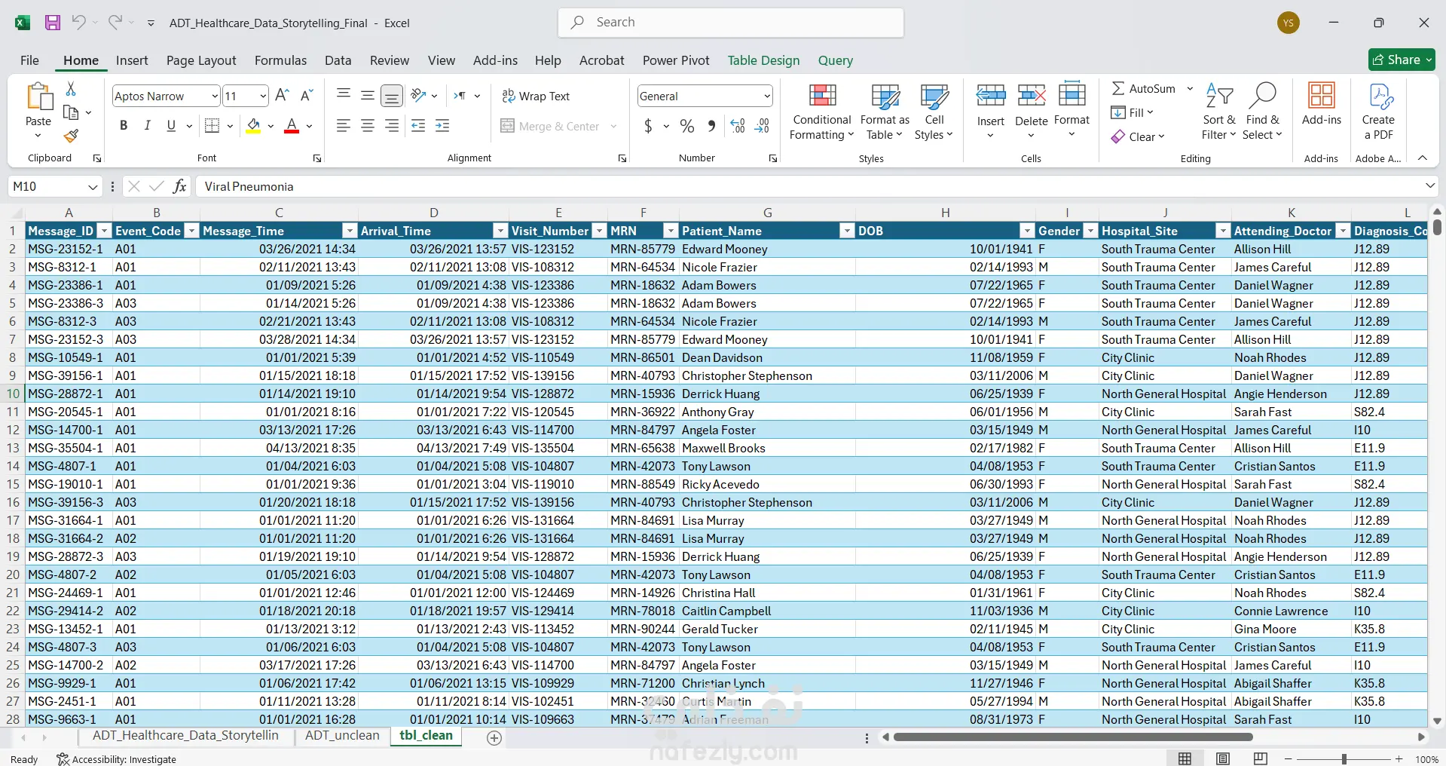1446x766 pixels.
Task: Add a new sheet with plus icon
Action: pyautogui.click(x=494, y=738)
